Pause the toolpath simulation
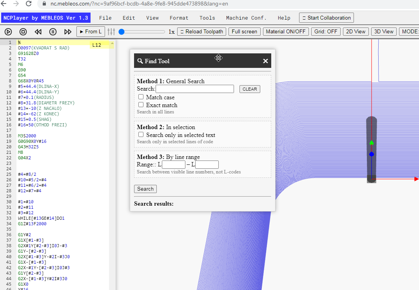This screenshot has height=290, width=419. pos(53,32)
